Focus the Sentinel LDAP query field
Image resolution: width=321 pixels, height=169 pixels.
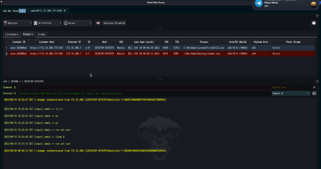(x=145, y=93)
